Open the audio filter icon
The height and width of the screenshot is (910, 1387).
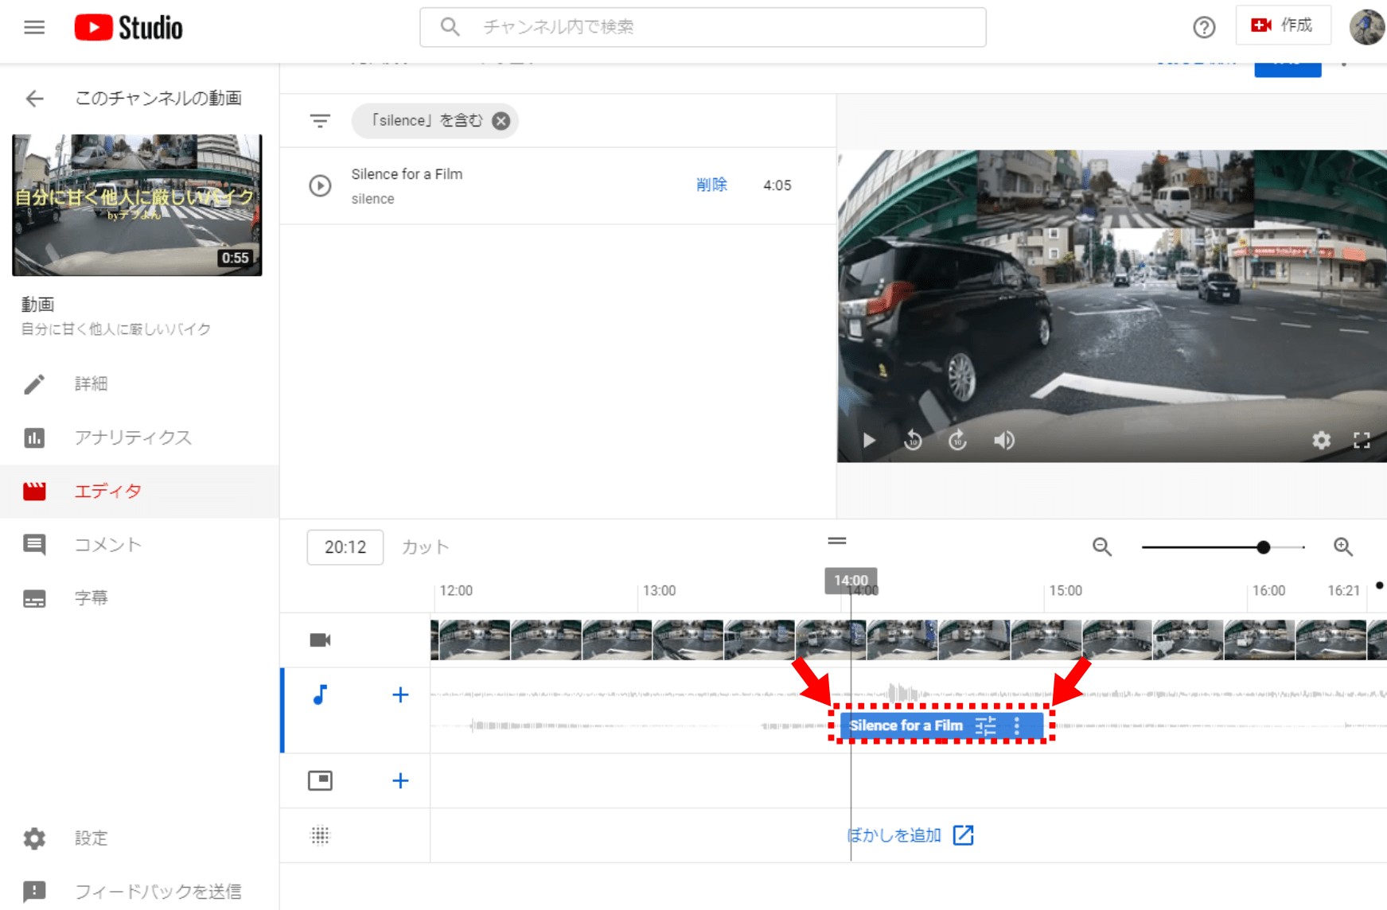tap(320, 121)
